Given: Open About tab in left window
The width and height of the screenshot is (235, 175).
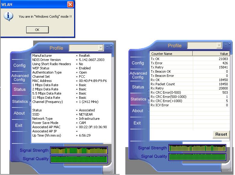Looking at the screenshot, I should (19, 113).
